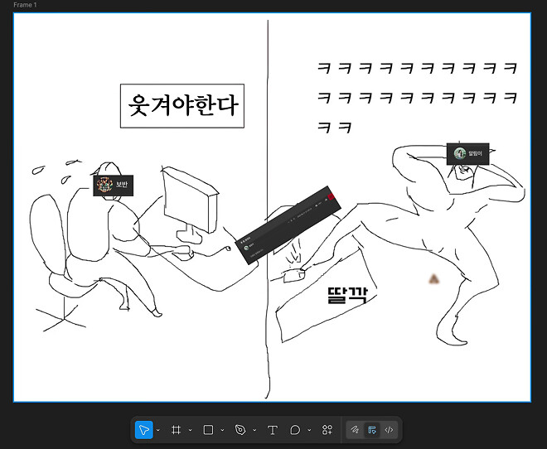
Task: Open the Move tool options dropdown
Action: pos(158,430)
